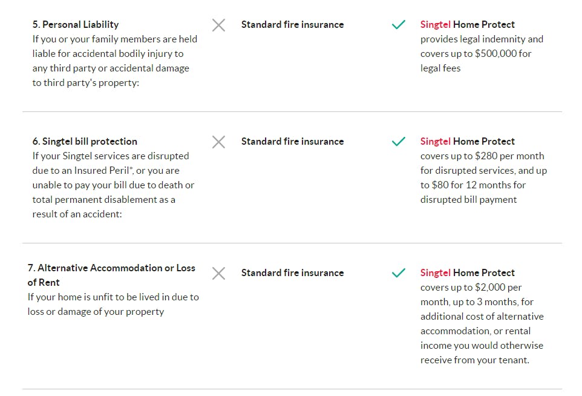Click the '6. Singtel bill protection' heading

pos(85,141)
